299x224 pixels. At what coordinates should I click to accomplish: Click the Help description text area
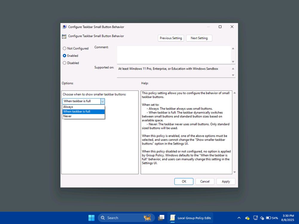pyautogui.click(x=186, y=132)
